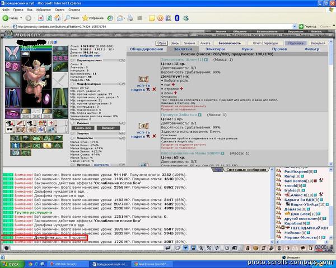Switch to Прочее inventory tab

pyautogui.click(x=279, y=49)
